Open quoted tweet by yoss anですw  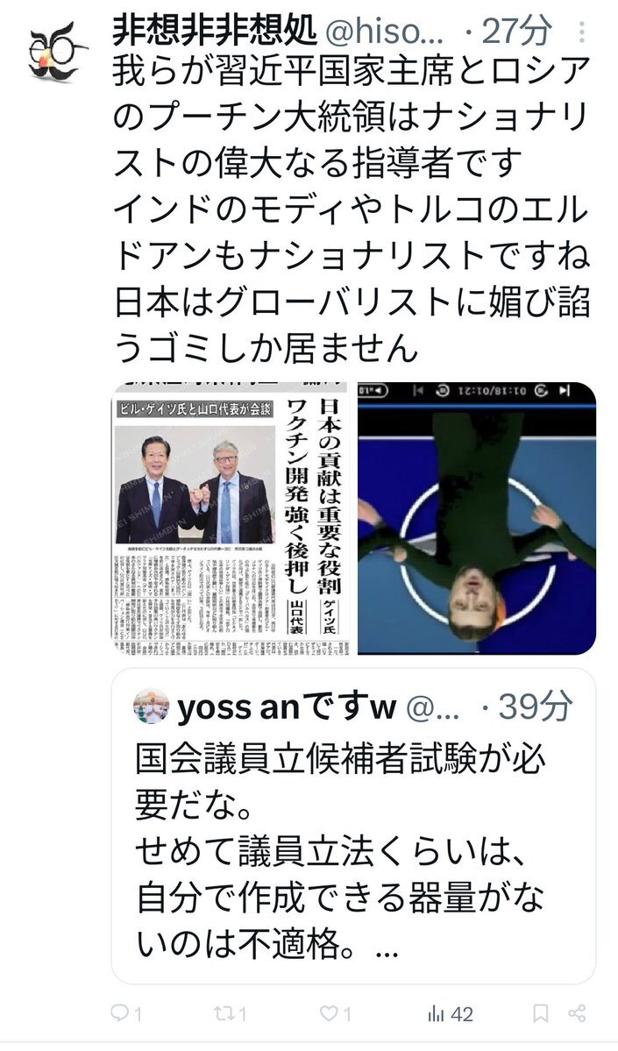click(x=353, y=825)
